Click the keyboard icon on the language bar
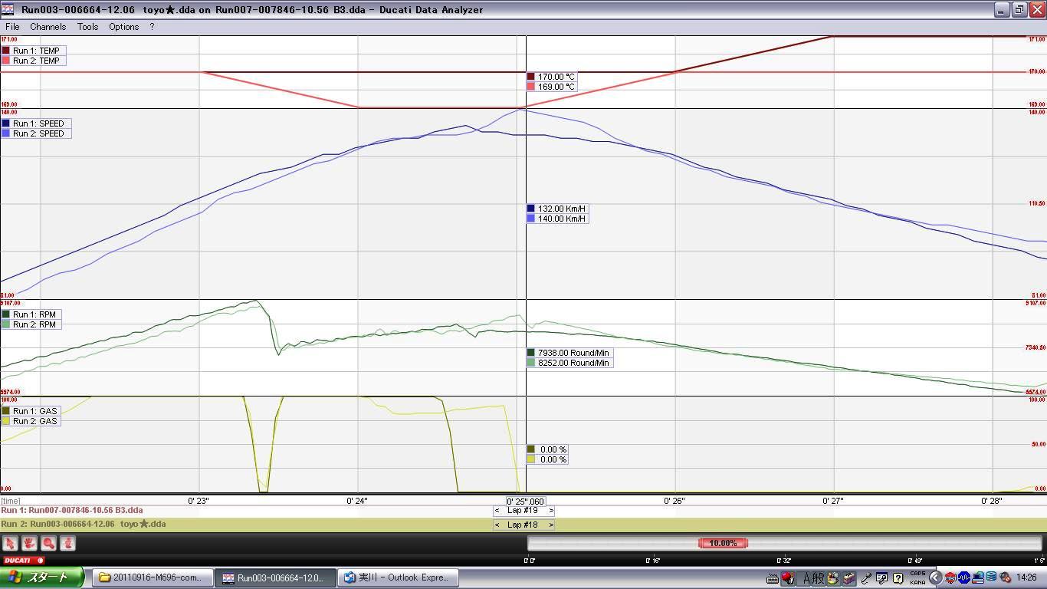1047x589 pixels. tap(773, 578)
